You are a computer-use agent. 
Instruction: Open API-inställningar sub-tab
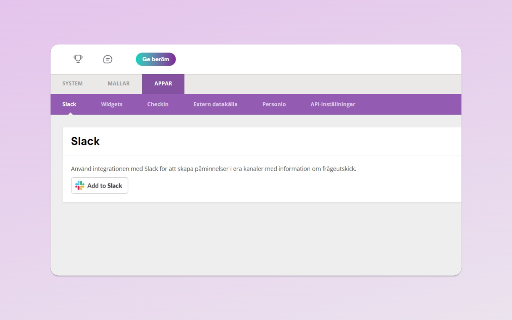[x=333, y=104]
